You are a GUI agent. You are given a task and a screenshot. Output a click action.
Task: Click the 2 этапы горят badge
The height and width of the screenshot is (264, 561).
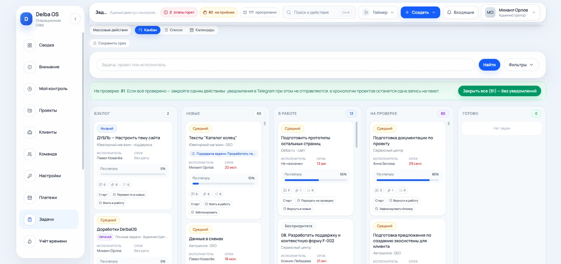point(179,12)
